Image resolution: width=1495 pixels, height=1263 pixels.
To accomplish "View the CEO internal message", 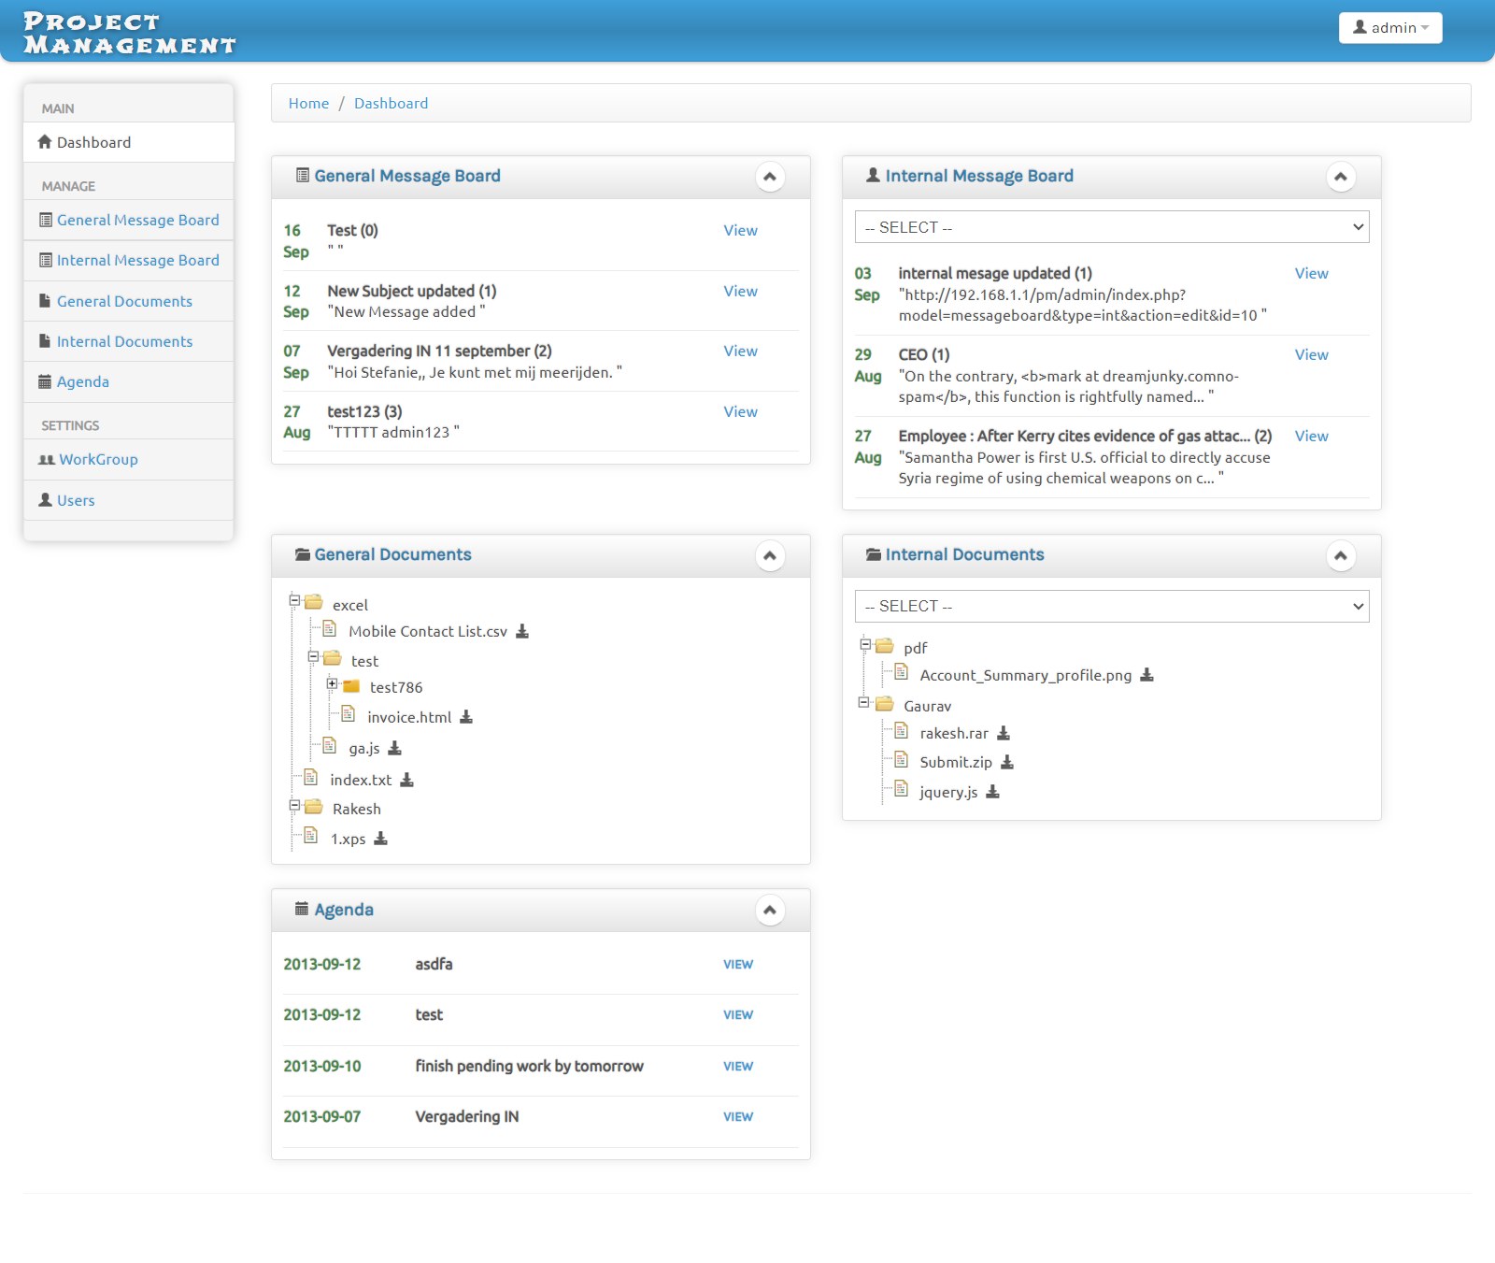I will (x=1311, y=354).
